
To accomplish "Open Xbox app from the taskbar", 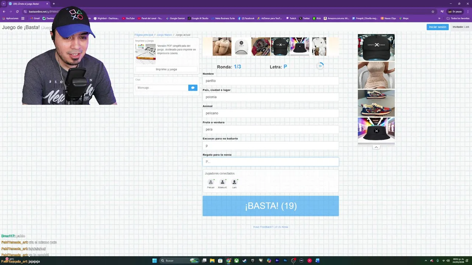I will [x=236, y=261].
